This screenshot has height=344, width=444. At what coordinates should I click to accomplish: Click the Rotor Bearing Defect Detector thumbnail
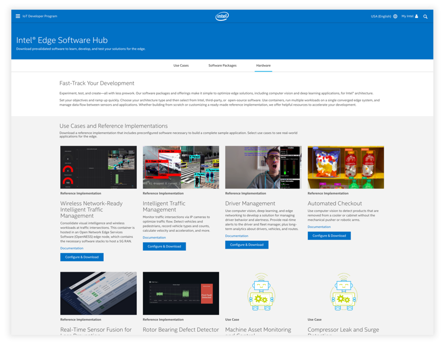(x=181, y=293)
